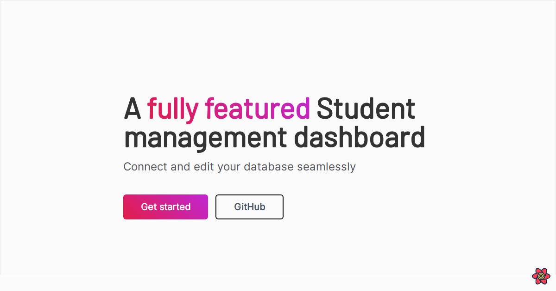The height and width of the screenshot is (291, 556).
Task: Click the empty footer strip below the hero section
Action: (x=278, y=283)
